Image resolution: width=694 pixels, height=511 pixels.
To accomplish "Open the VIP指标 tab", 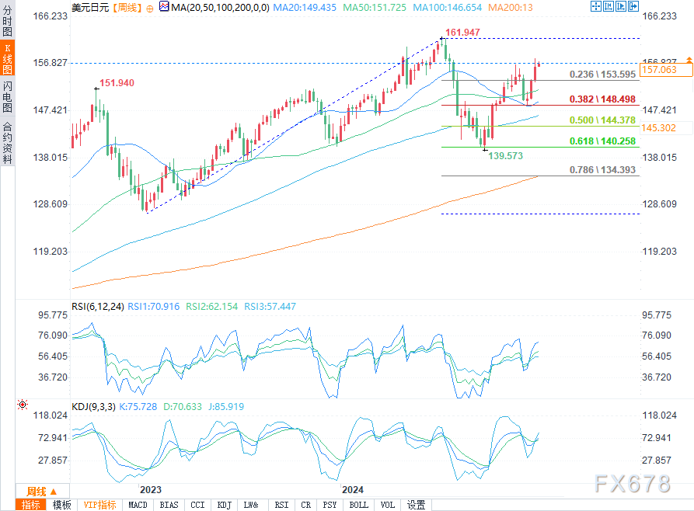I will point(100,505).
